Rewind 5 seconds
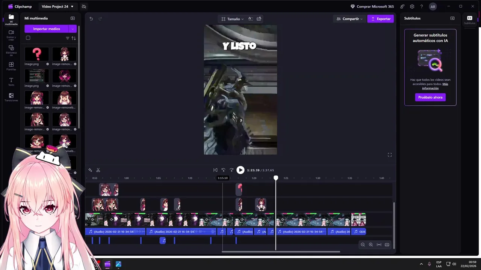This screenshot has height=270, width=481. tap(223, 170)
